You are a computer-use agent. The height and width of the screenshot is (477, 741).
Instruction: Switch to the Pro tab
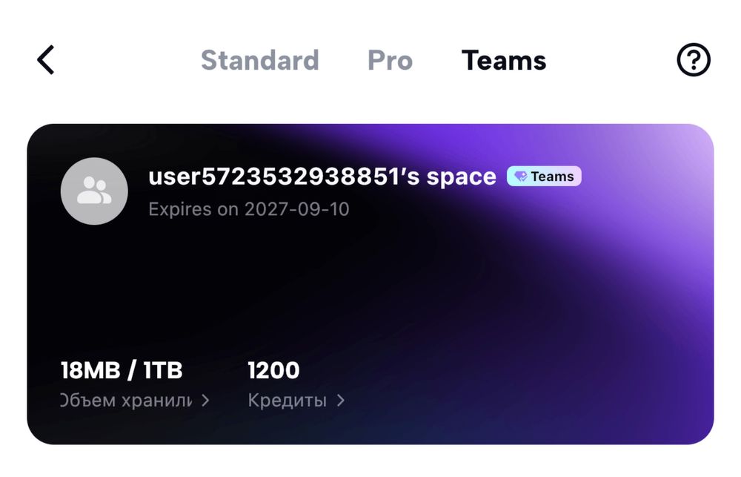coord(390,60)
